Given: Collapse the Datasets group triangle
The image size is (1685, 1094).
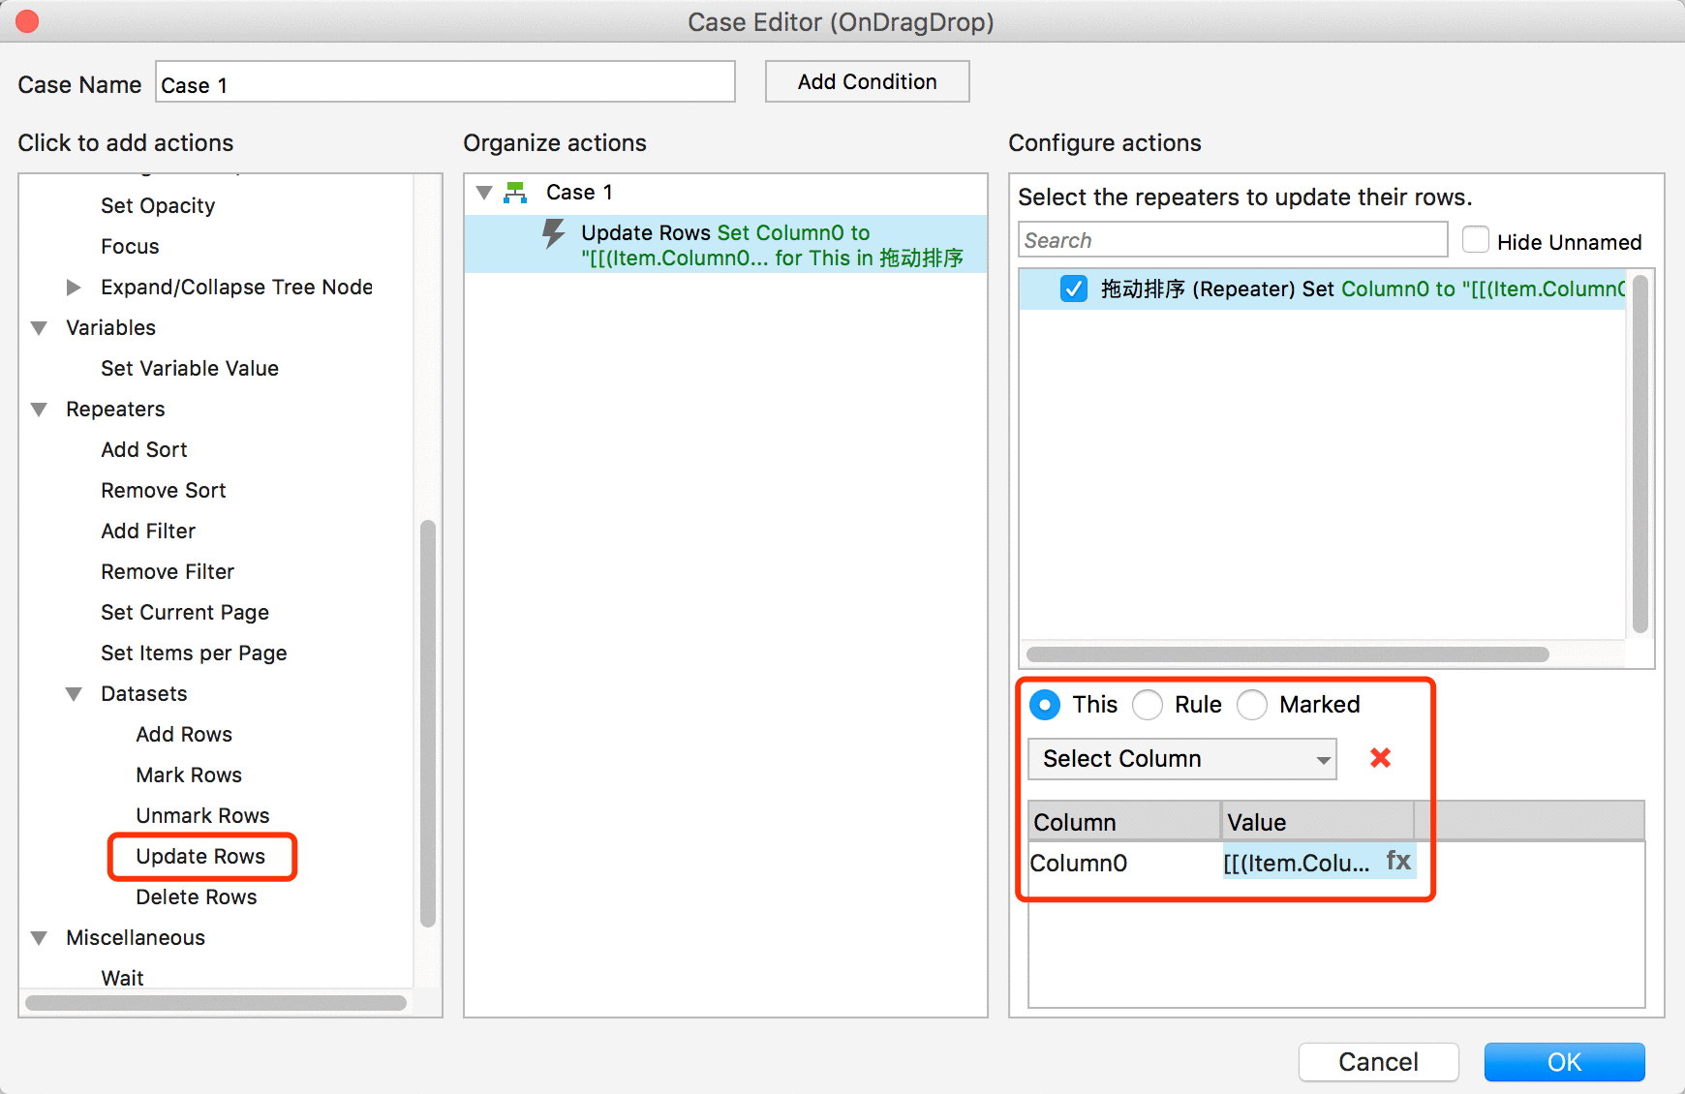Looking at the screenshot, I should click(74, 694).
